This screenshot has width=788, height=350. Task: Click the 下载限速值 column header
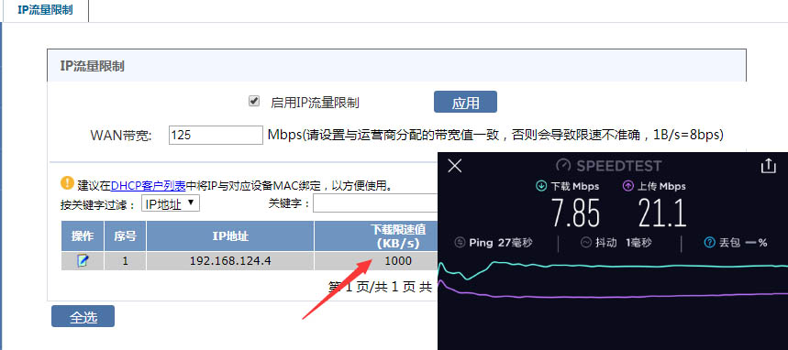click(x=398, y=236)
